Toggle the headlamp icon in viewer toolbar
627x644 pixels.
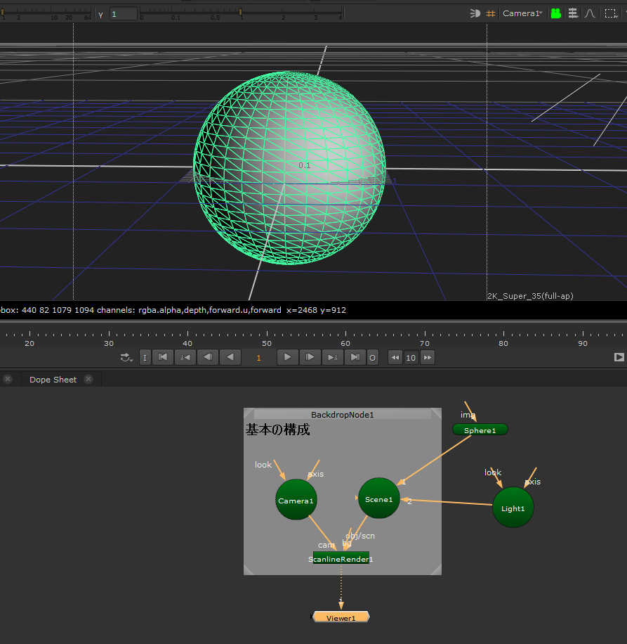pyautogui.click(x=475, y=13)
